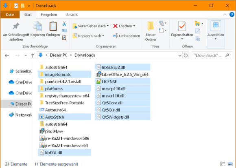Open the Ansicht ribbon tab
236x168 pixels.
pos(72,15)
